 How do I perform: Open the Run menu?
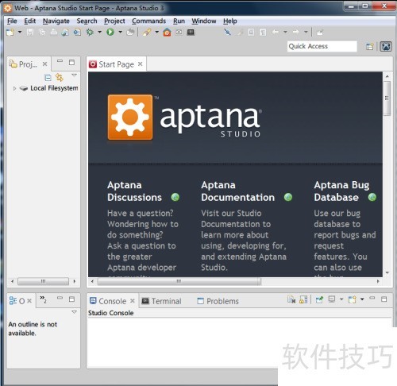tap(179, 21)
